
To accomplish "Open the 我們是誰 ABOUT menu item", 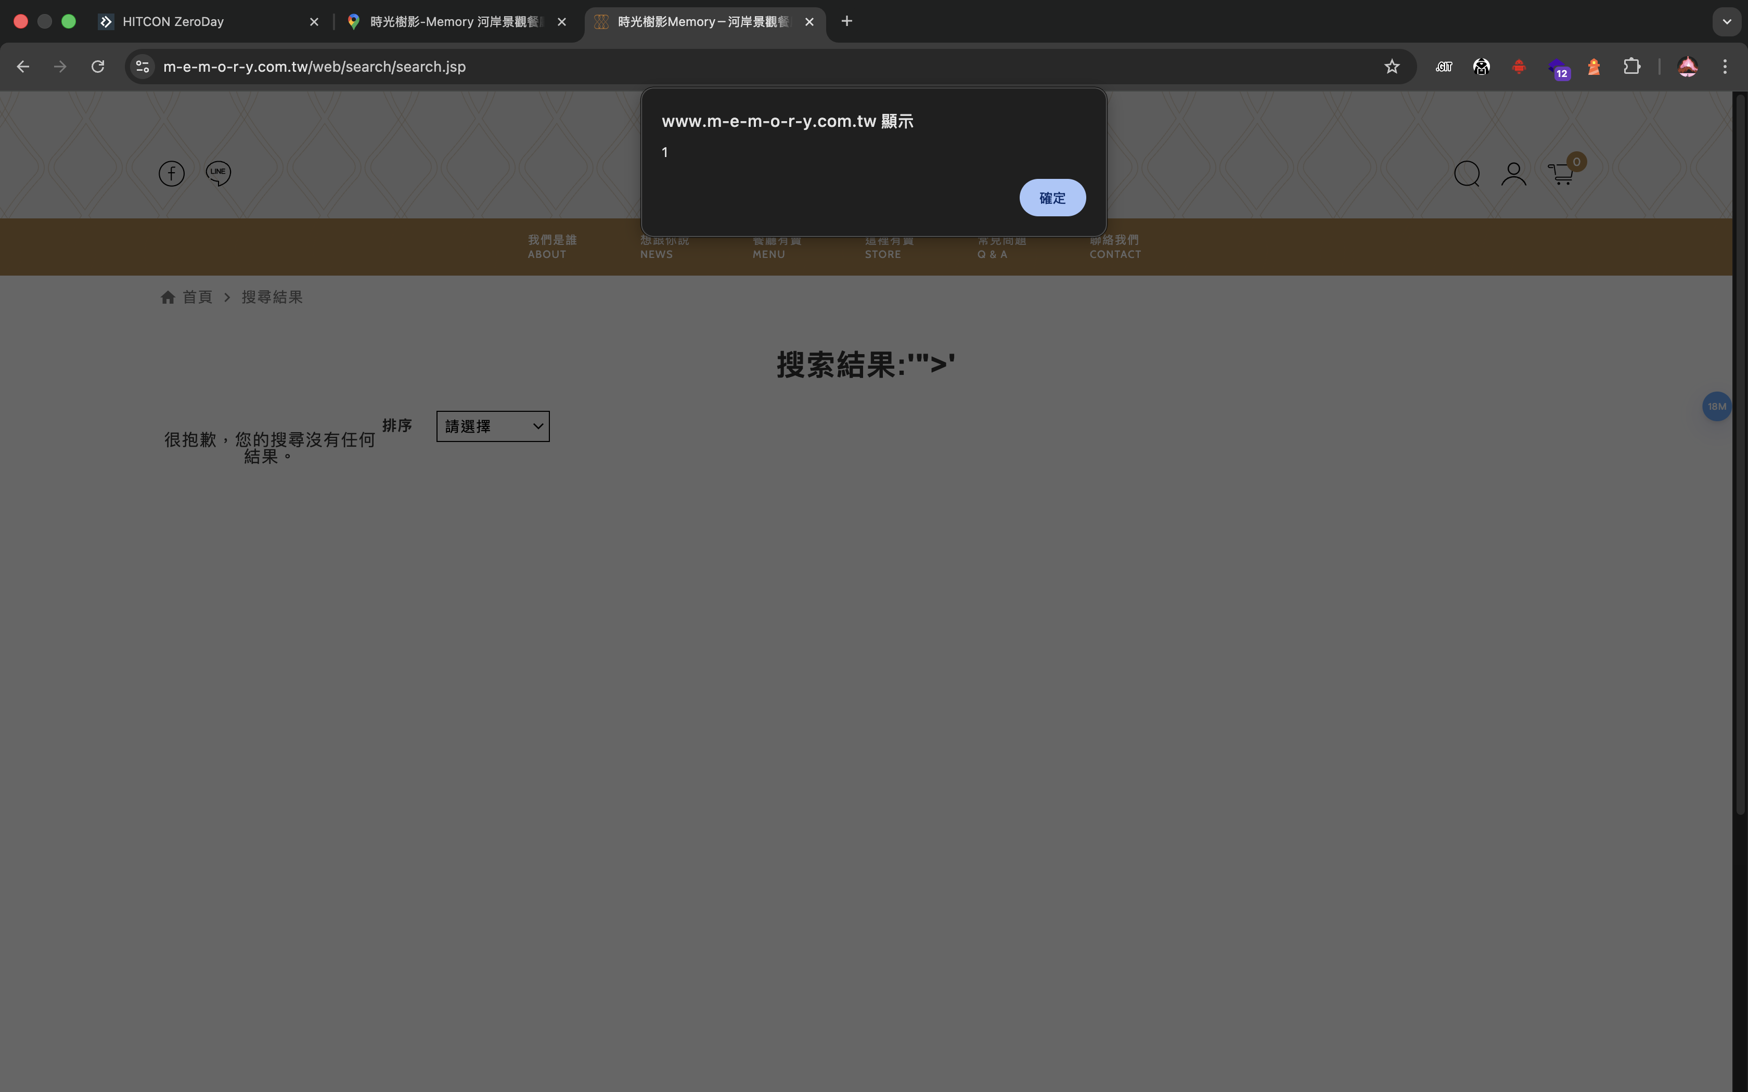I will coord(552,246).
